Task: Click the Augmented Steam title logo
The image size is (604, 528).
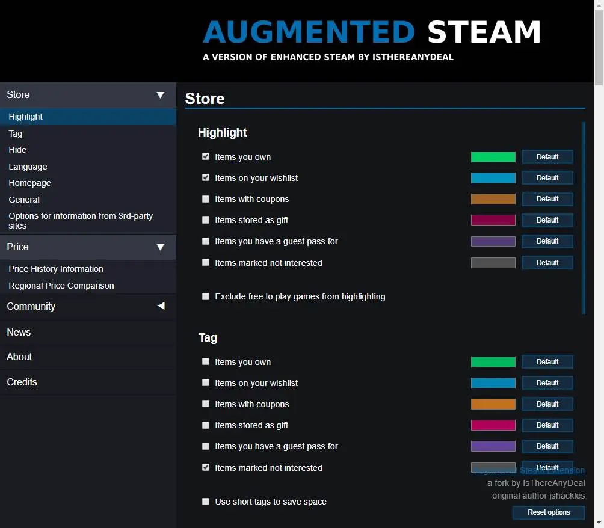Action: pos(372,32)
